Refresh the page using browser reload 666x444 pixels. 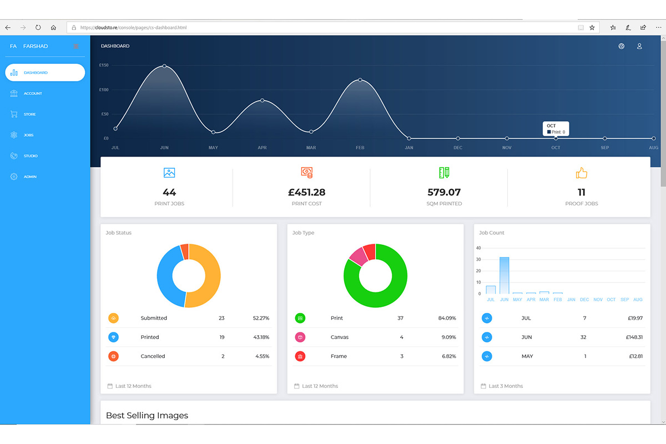tap(38, 27)
